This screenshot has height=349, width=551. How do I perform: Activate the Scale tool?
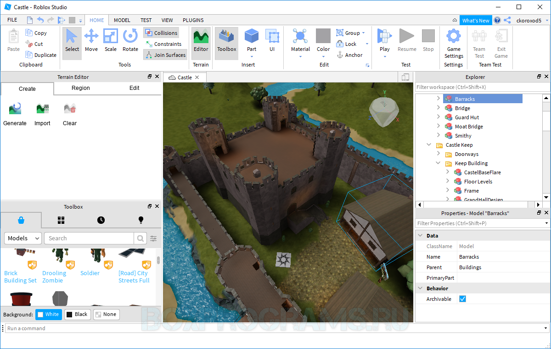pyautogui.click(x=111, y=40)
